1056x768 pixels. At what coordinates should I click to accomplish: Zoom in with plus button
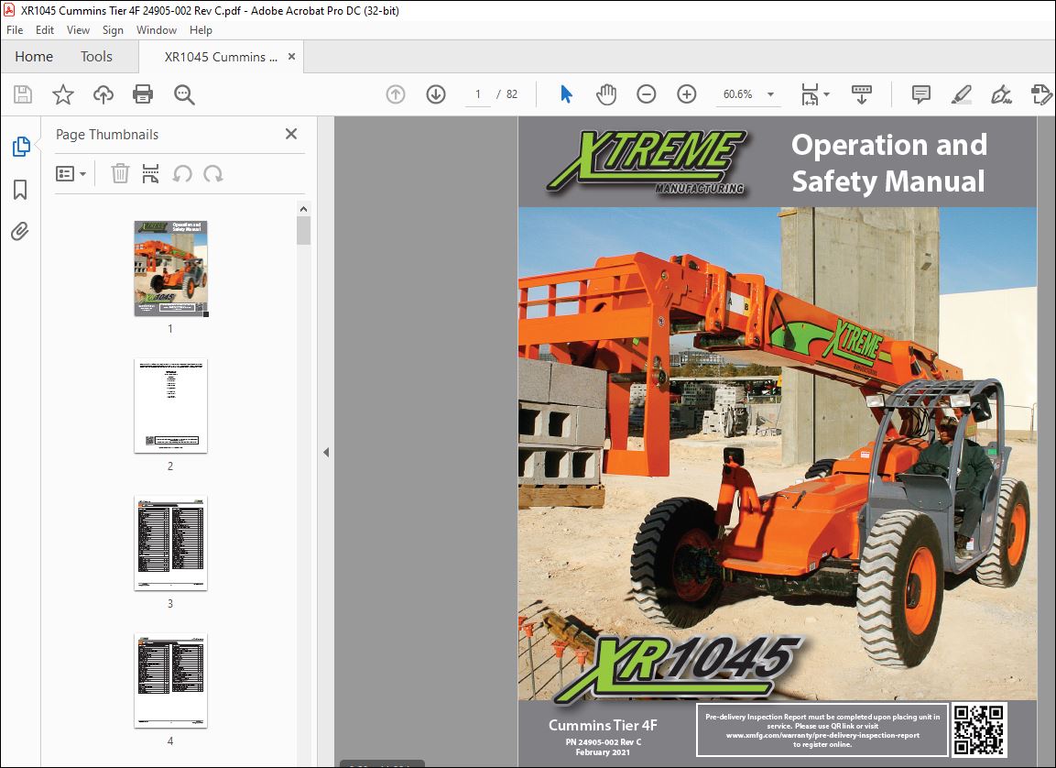(686, 94)
